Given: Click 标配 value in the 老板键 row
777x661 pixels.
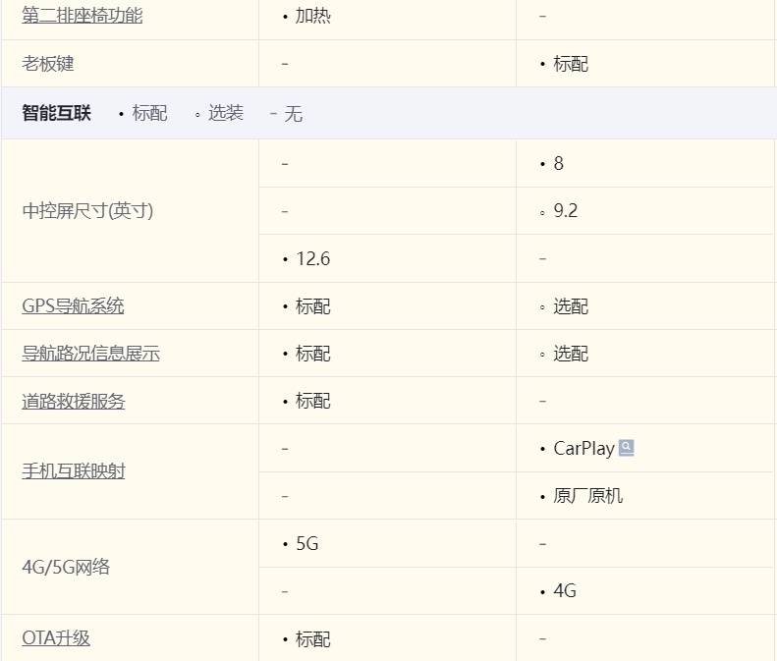Looking at the screenshot, I should tap(571, 64).
